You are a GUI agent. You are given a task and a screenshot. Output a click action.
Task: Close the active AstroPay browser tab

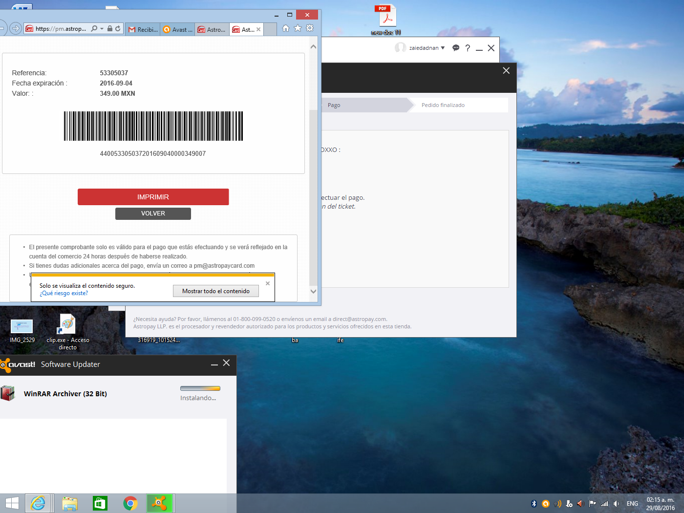258,29
